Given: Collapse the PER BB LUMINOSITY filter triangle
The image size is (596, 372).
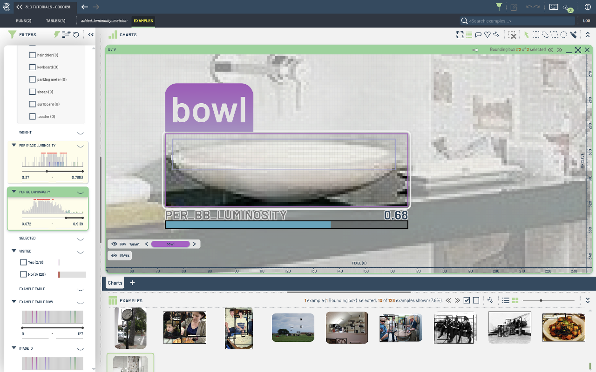Looking at the screenshot, I should (x=14, y=192).
